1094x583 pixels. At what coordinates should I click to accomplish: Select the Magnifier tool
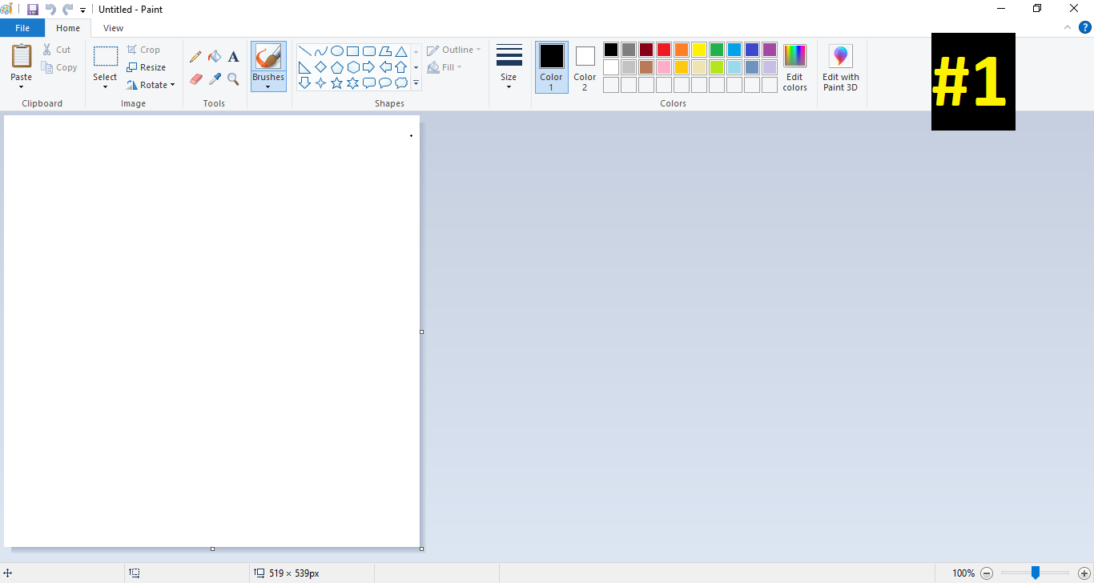pos(233,78)
